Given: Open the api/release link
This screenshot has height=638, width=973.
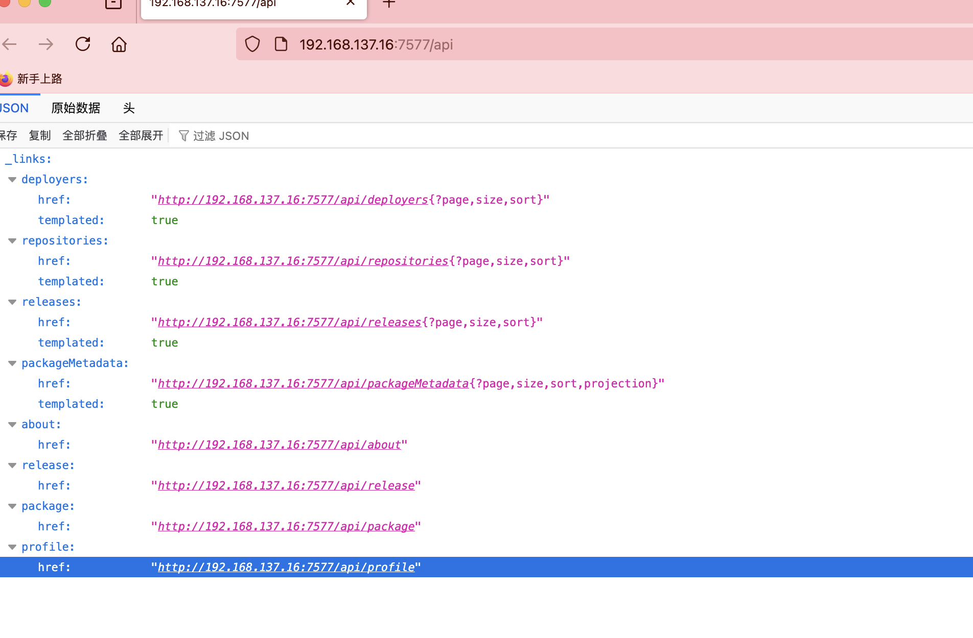Looking at the screenshot, I should click(x=286, y=486).
